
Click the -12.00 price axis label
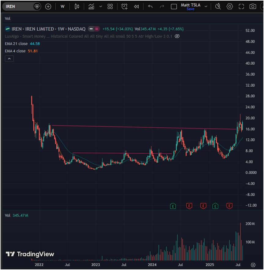point(251,205)
